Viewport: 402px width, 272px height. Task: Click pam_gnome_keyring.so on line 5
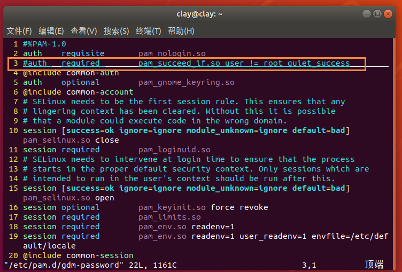click(x=187, y=82)
